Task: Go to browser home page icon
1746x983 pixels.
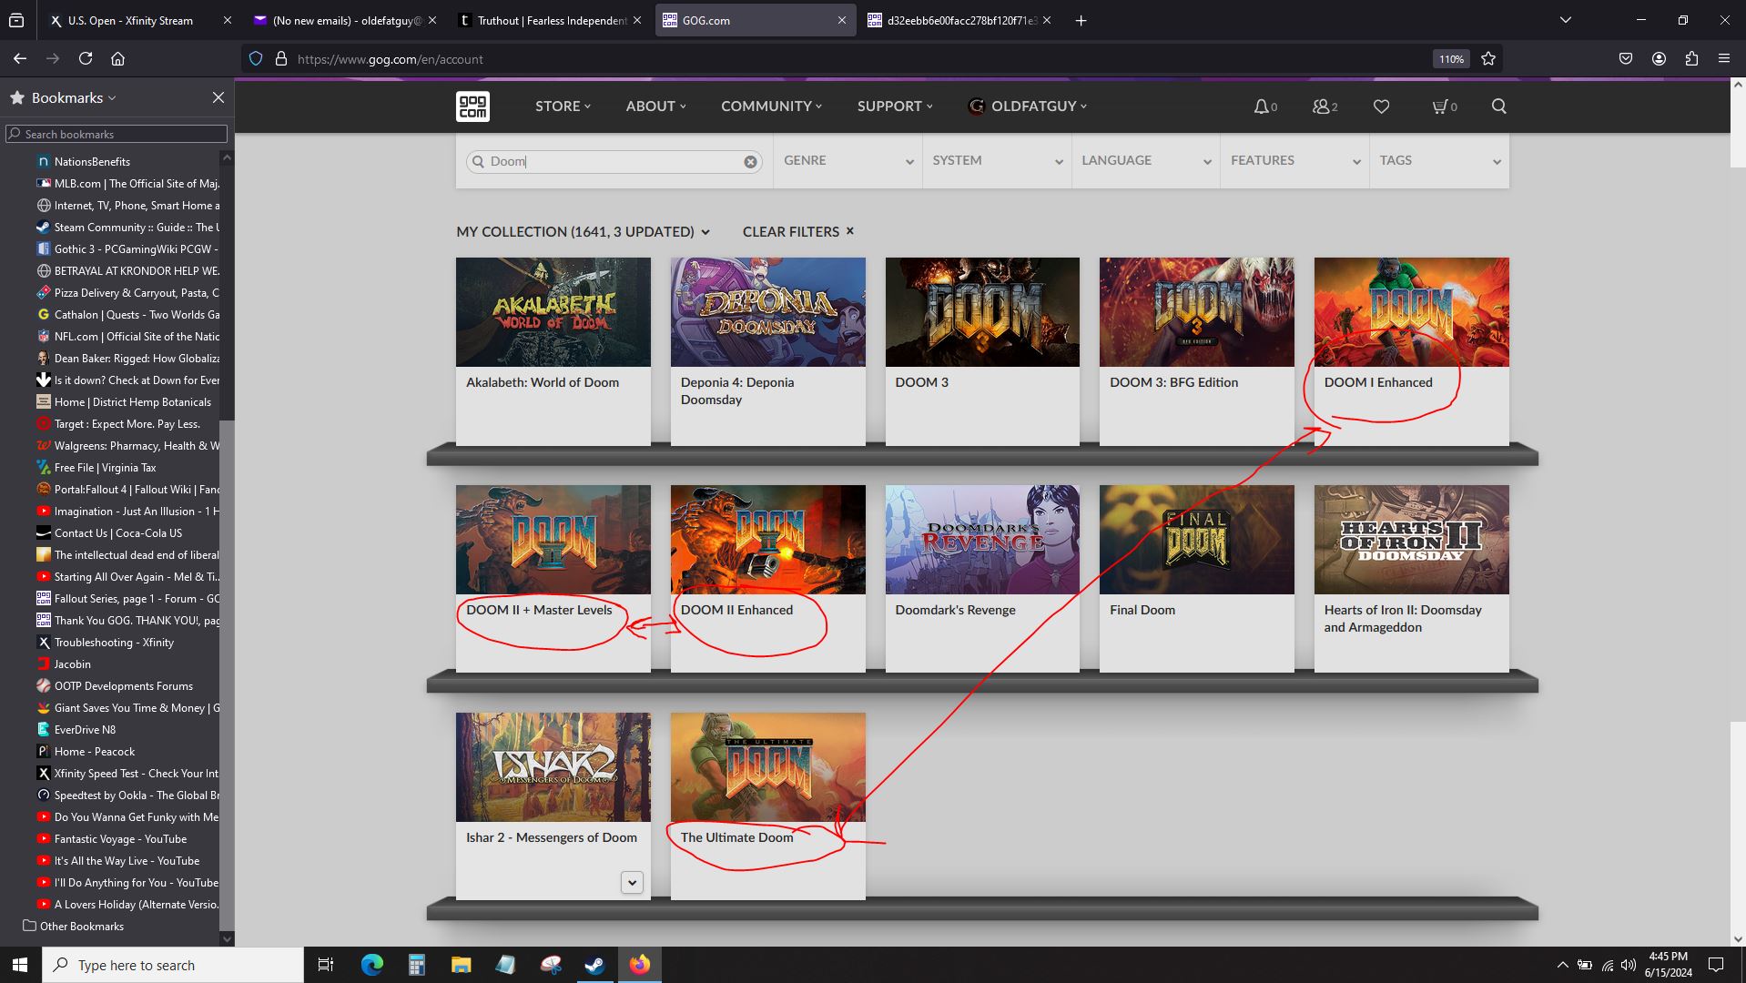Action: pos(117,58)
